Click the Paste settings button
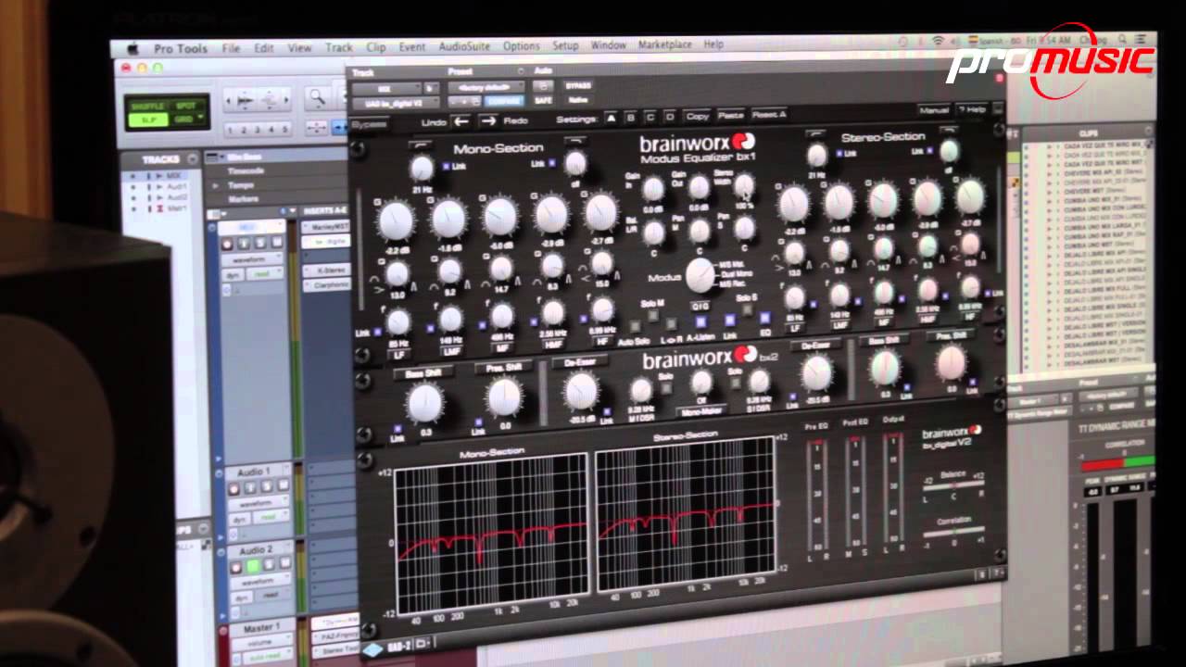This screenshot has height=667, width=1186. coord(730,115)
